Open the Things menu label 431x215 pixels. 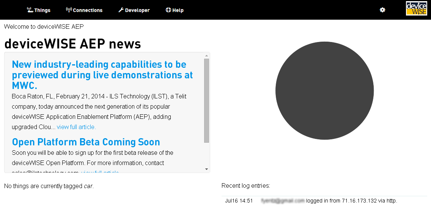tap(42, 10)
